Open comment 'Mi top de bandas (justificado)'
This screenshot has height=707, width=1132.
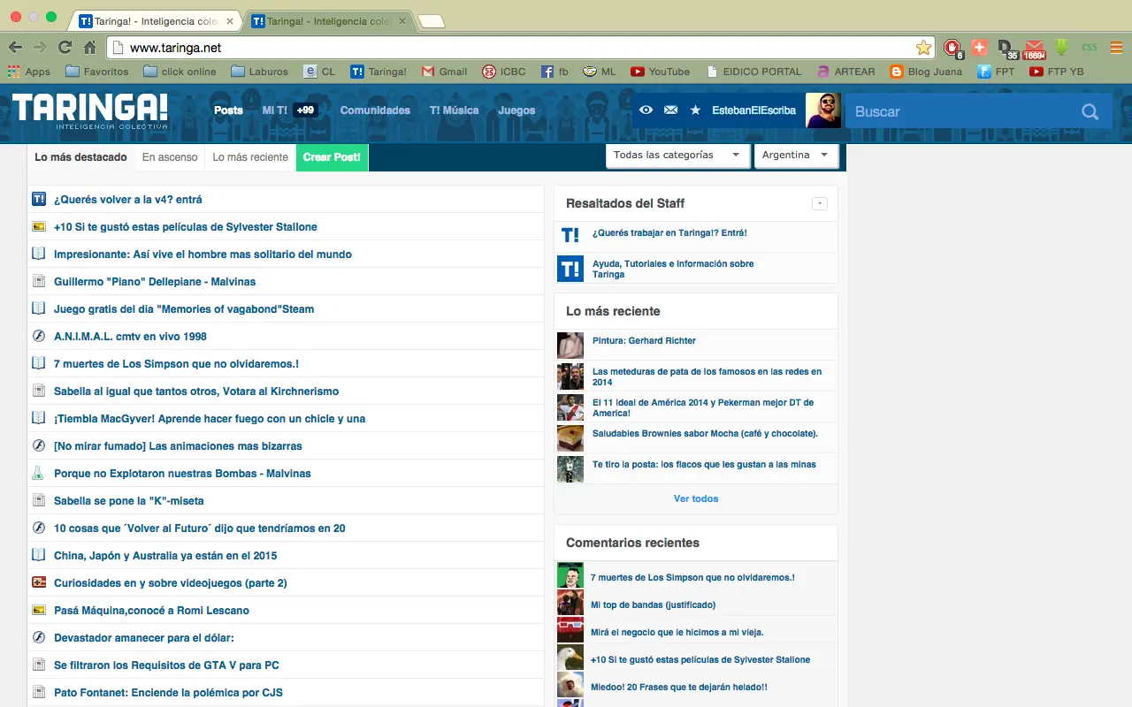pos(653,604)
